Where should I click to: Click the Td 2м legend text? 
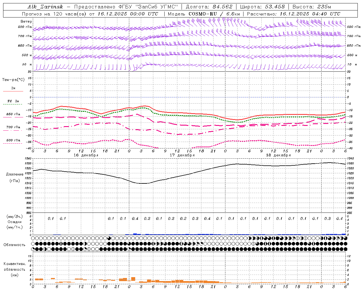(13, 101)
